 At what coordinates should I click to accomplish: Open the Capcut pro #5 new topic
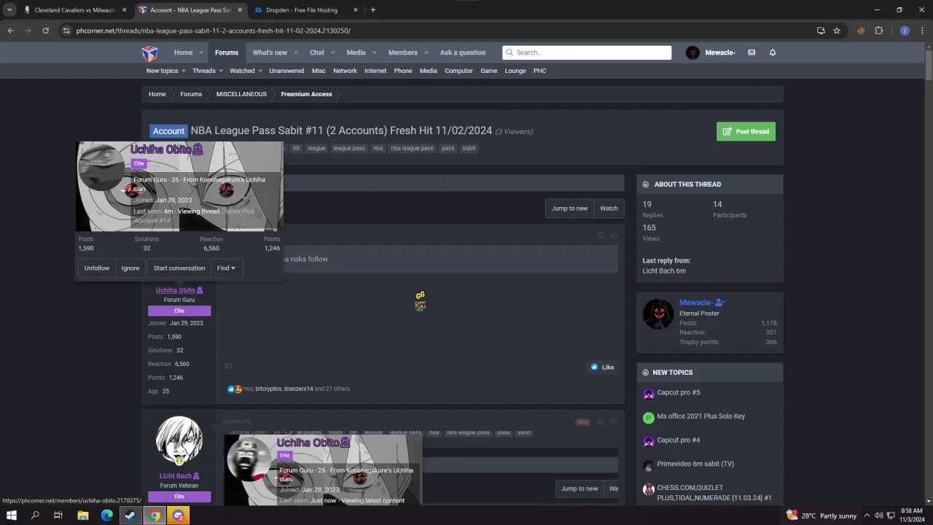tap(679, 392)
